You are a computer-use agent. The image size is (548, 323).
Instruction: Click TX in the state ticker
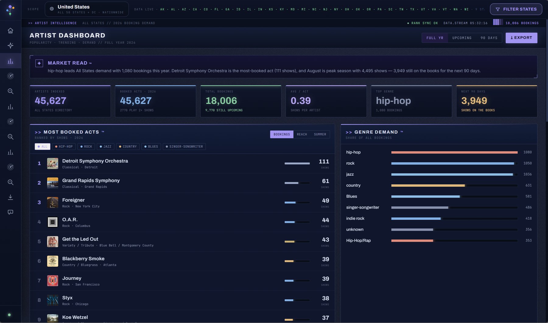click(x=412, y=9)
